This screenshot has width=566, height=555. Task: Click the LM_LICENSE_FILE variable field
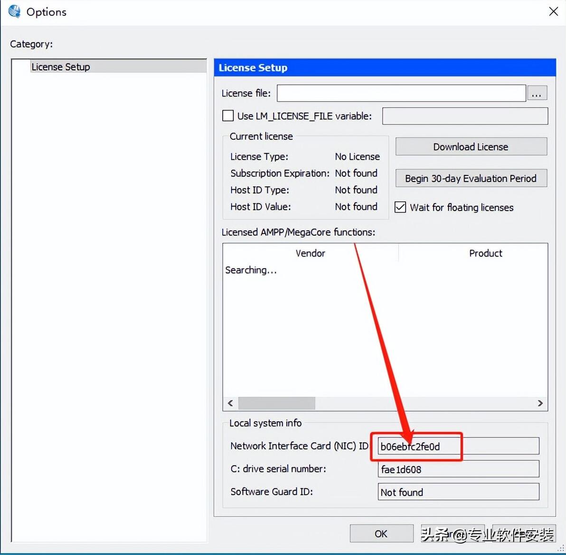[465, 116]
